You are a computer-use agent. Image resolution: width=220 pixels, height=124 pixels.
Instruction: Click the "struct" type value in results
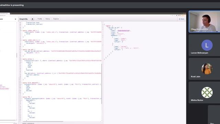coord(121,34)
